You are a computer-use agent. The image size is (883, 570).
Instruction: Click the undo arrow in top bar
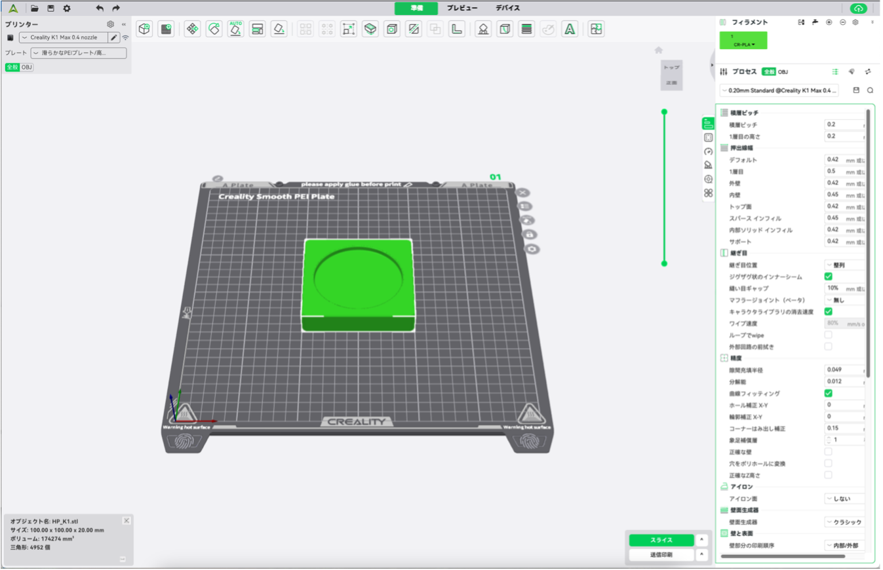point(100,8)
